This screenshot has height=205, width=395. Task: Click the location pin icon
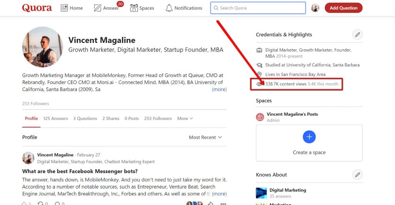tap(259, 74)
